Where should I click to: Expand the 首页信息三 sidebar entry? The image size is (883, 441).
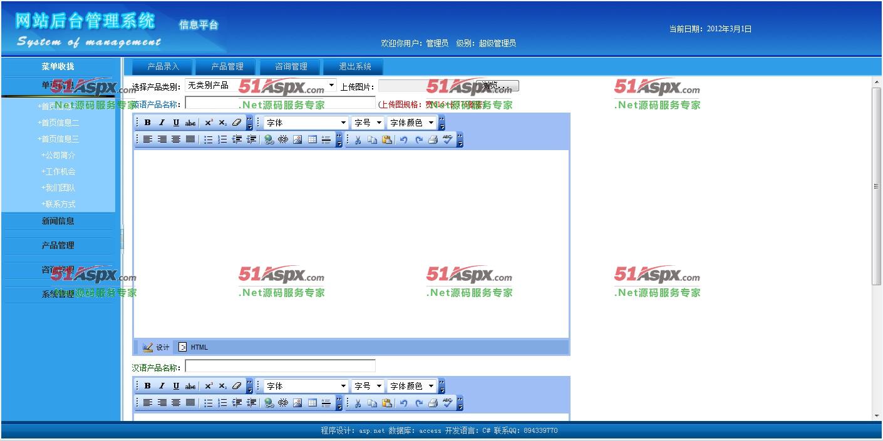pos(58,139)
